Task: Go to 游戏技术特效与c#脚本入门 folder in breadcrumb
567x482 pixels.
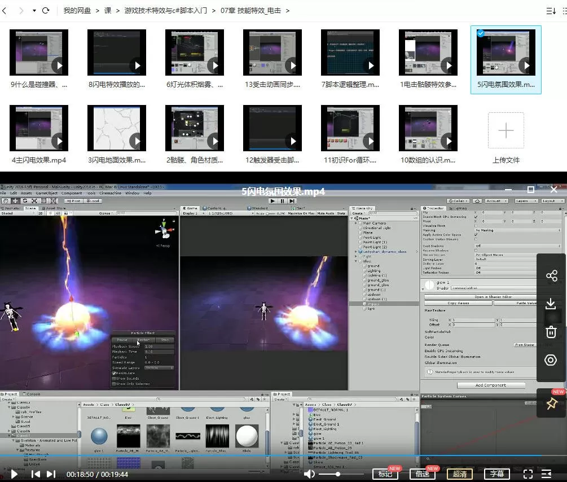Action: (165, 11)
